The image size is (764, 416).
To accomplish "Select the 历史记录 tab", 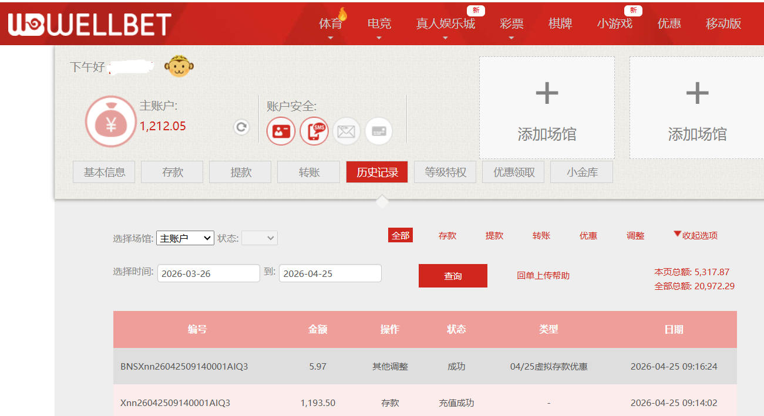I will [377, 172].
